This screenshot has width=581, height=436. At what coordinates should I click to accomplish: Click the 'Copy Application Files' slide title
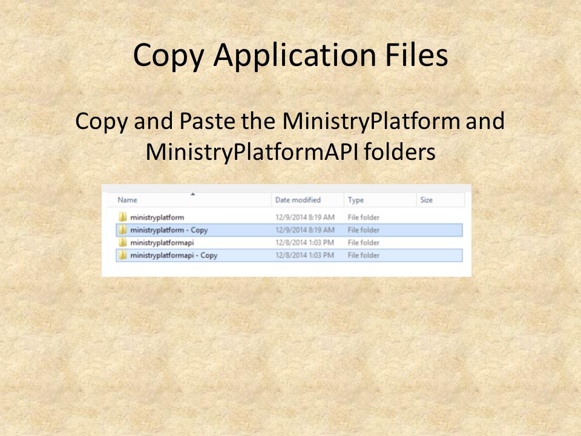pos(290,56)
